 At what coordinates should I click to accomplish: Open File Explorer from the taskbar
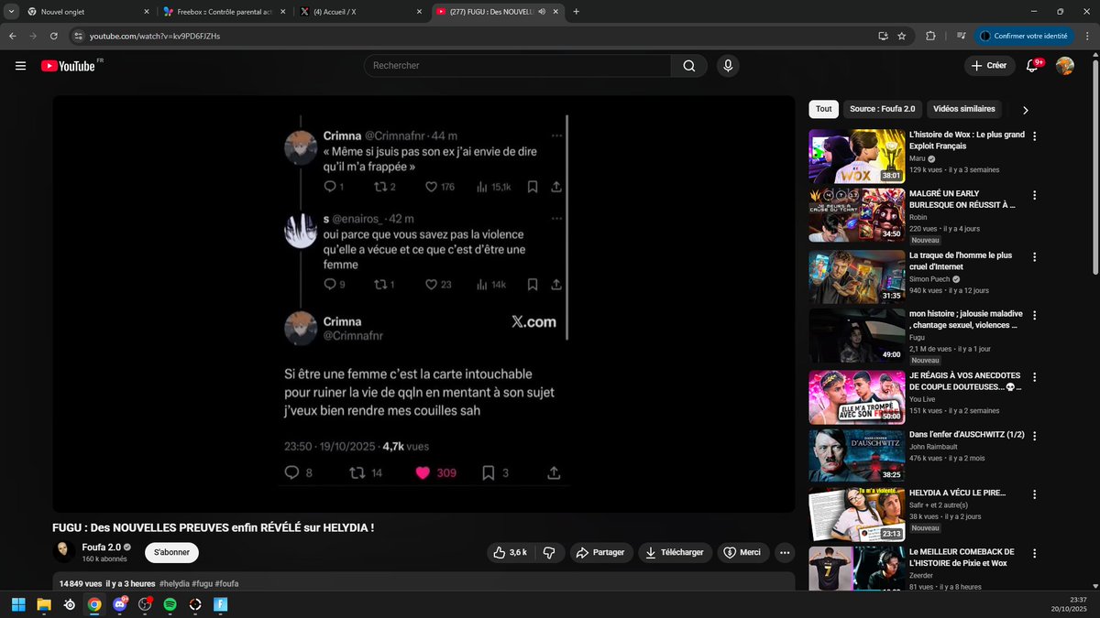(43, 604)
